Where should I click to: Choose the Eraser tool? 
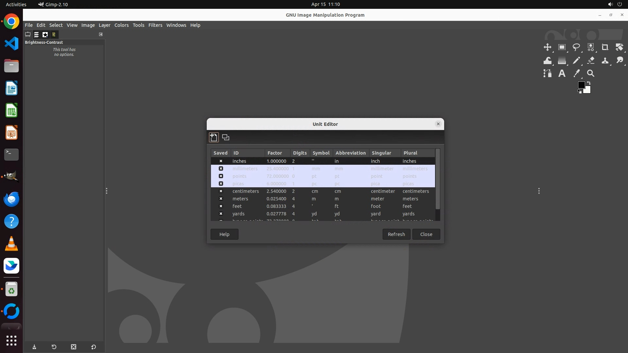(591, 60)
